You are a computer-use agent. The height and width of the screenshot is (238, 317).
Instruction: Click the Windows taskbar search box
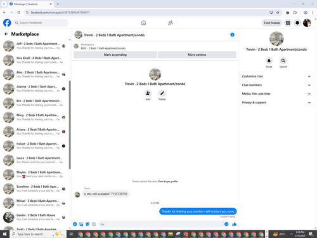coord(37,234)
